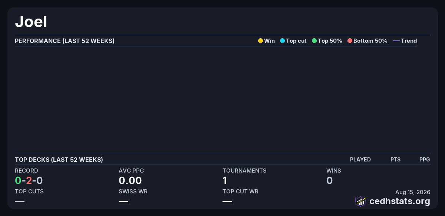Screen dimensions: 445x216
Task: Click the red Bottom 50% legend dot
Action: pyautogui.click(x=350, y=41)
